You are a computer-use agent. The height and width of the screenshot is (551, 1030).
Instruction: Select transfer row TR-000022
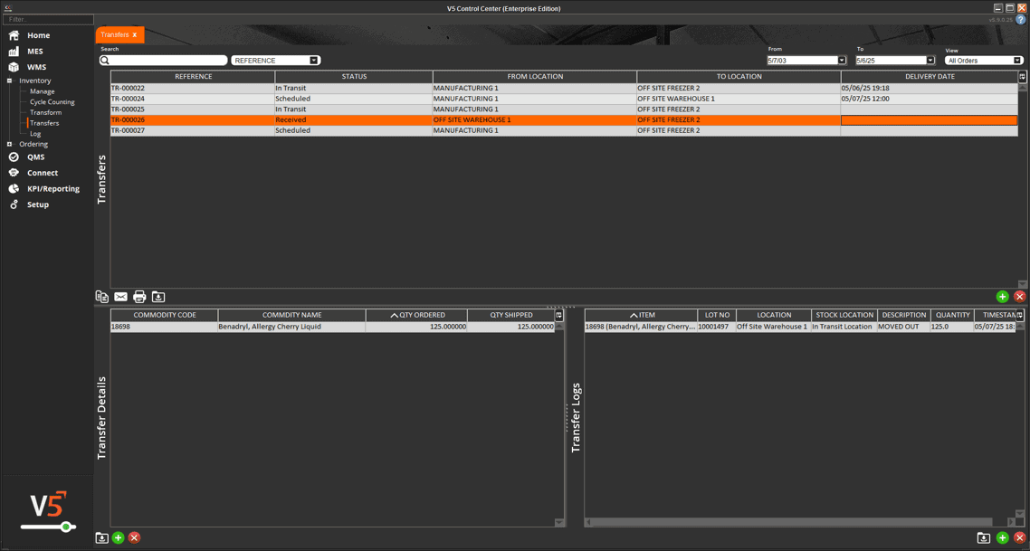click(x=564, y=88)
